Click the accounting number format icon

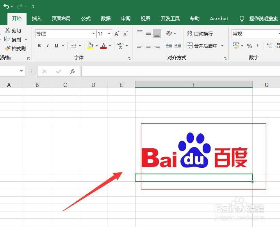pyautogui.click(x=236, y=46)
